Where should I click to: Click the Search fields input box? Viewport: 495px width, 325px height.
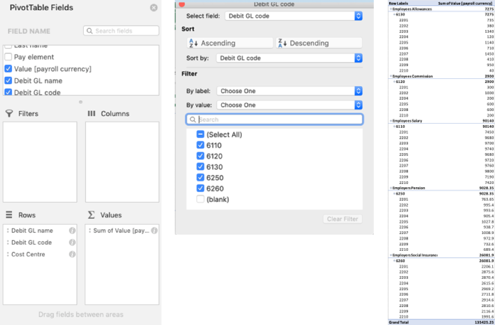pyautogui.click(x=121, y=31)
